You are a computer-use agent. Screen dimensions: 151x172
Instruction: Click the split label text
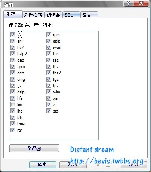click(x=56, y=41)
